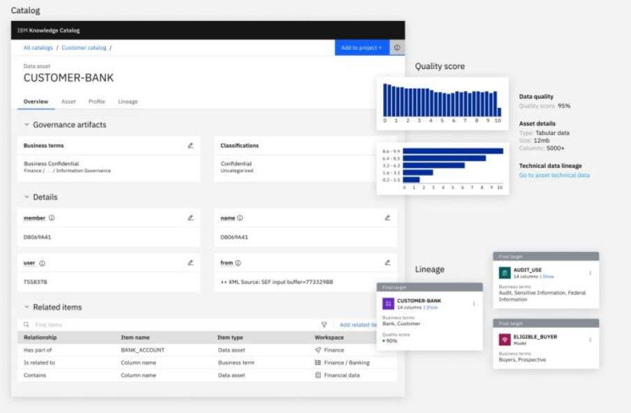Open the Customer catalog breadcrumb link
Screen dimensions: 631x413
[84, 47]
